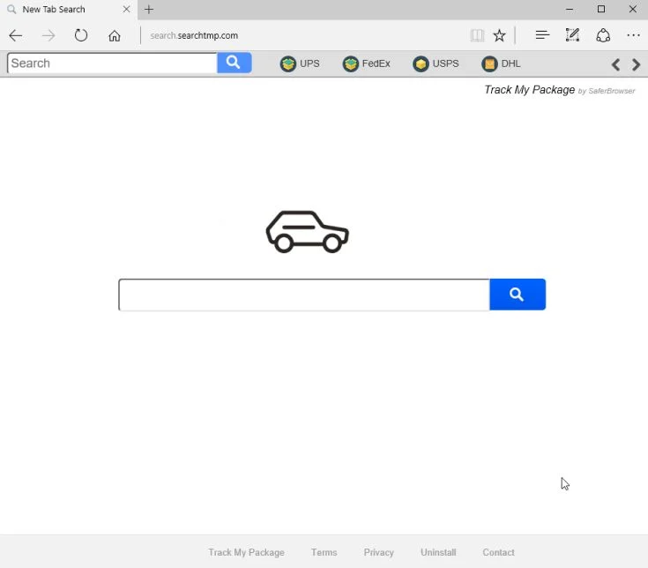
Task: Add page to favorites with star icon
Action: pyautogui.click(x=499, y=35)
